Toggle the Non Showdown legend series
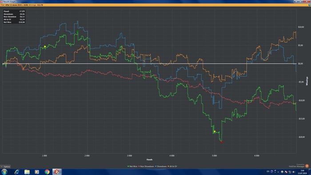 [146, 167]
